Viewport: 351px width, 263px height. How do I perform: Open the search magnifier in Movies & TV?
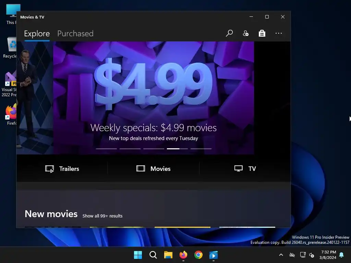(x=229, y=33)
